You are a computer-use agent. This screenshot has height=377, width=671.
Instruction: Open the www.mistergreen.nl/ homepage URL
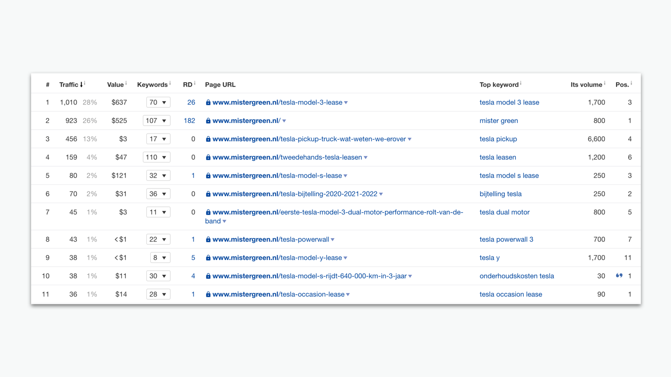point(246,120)
